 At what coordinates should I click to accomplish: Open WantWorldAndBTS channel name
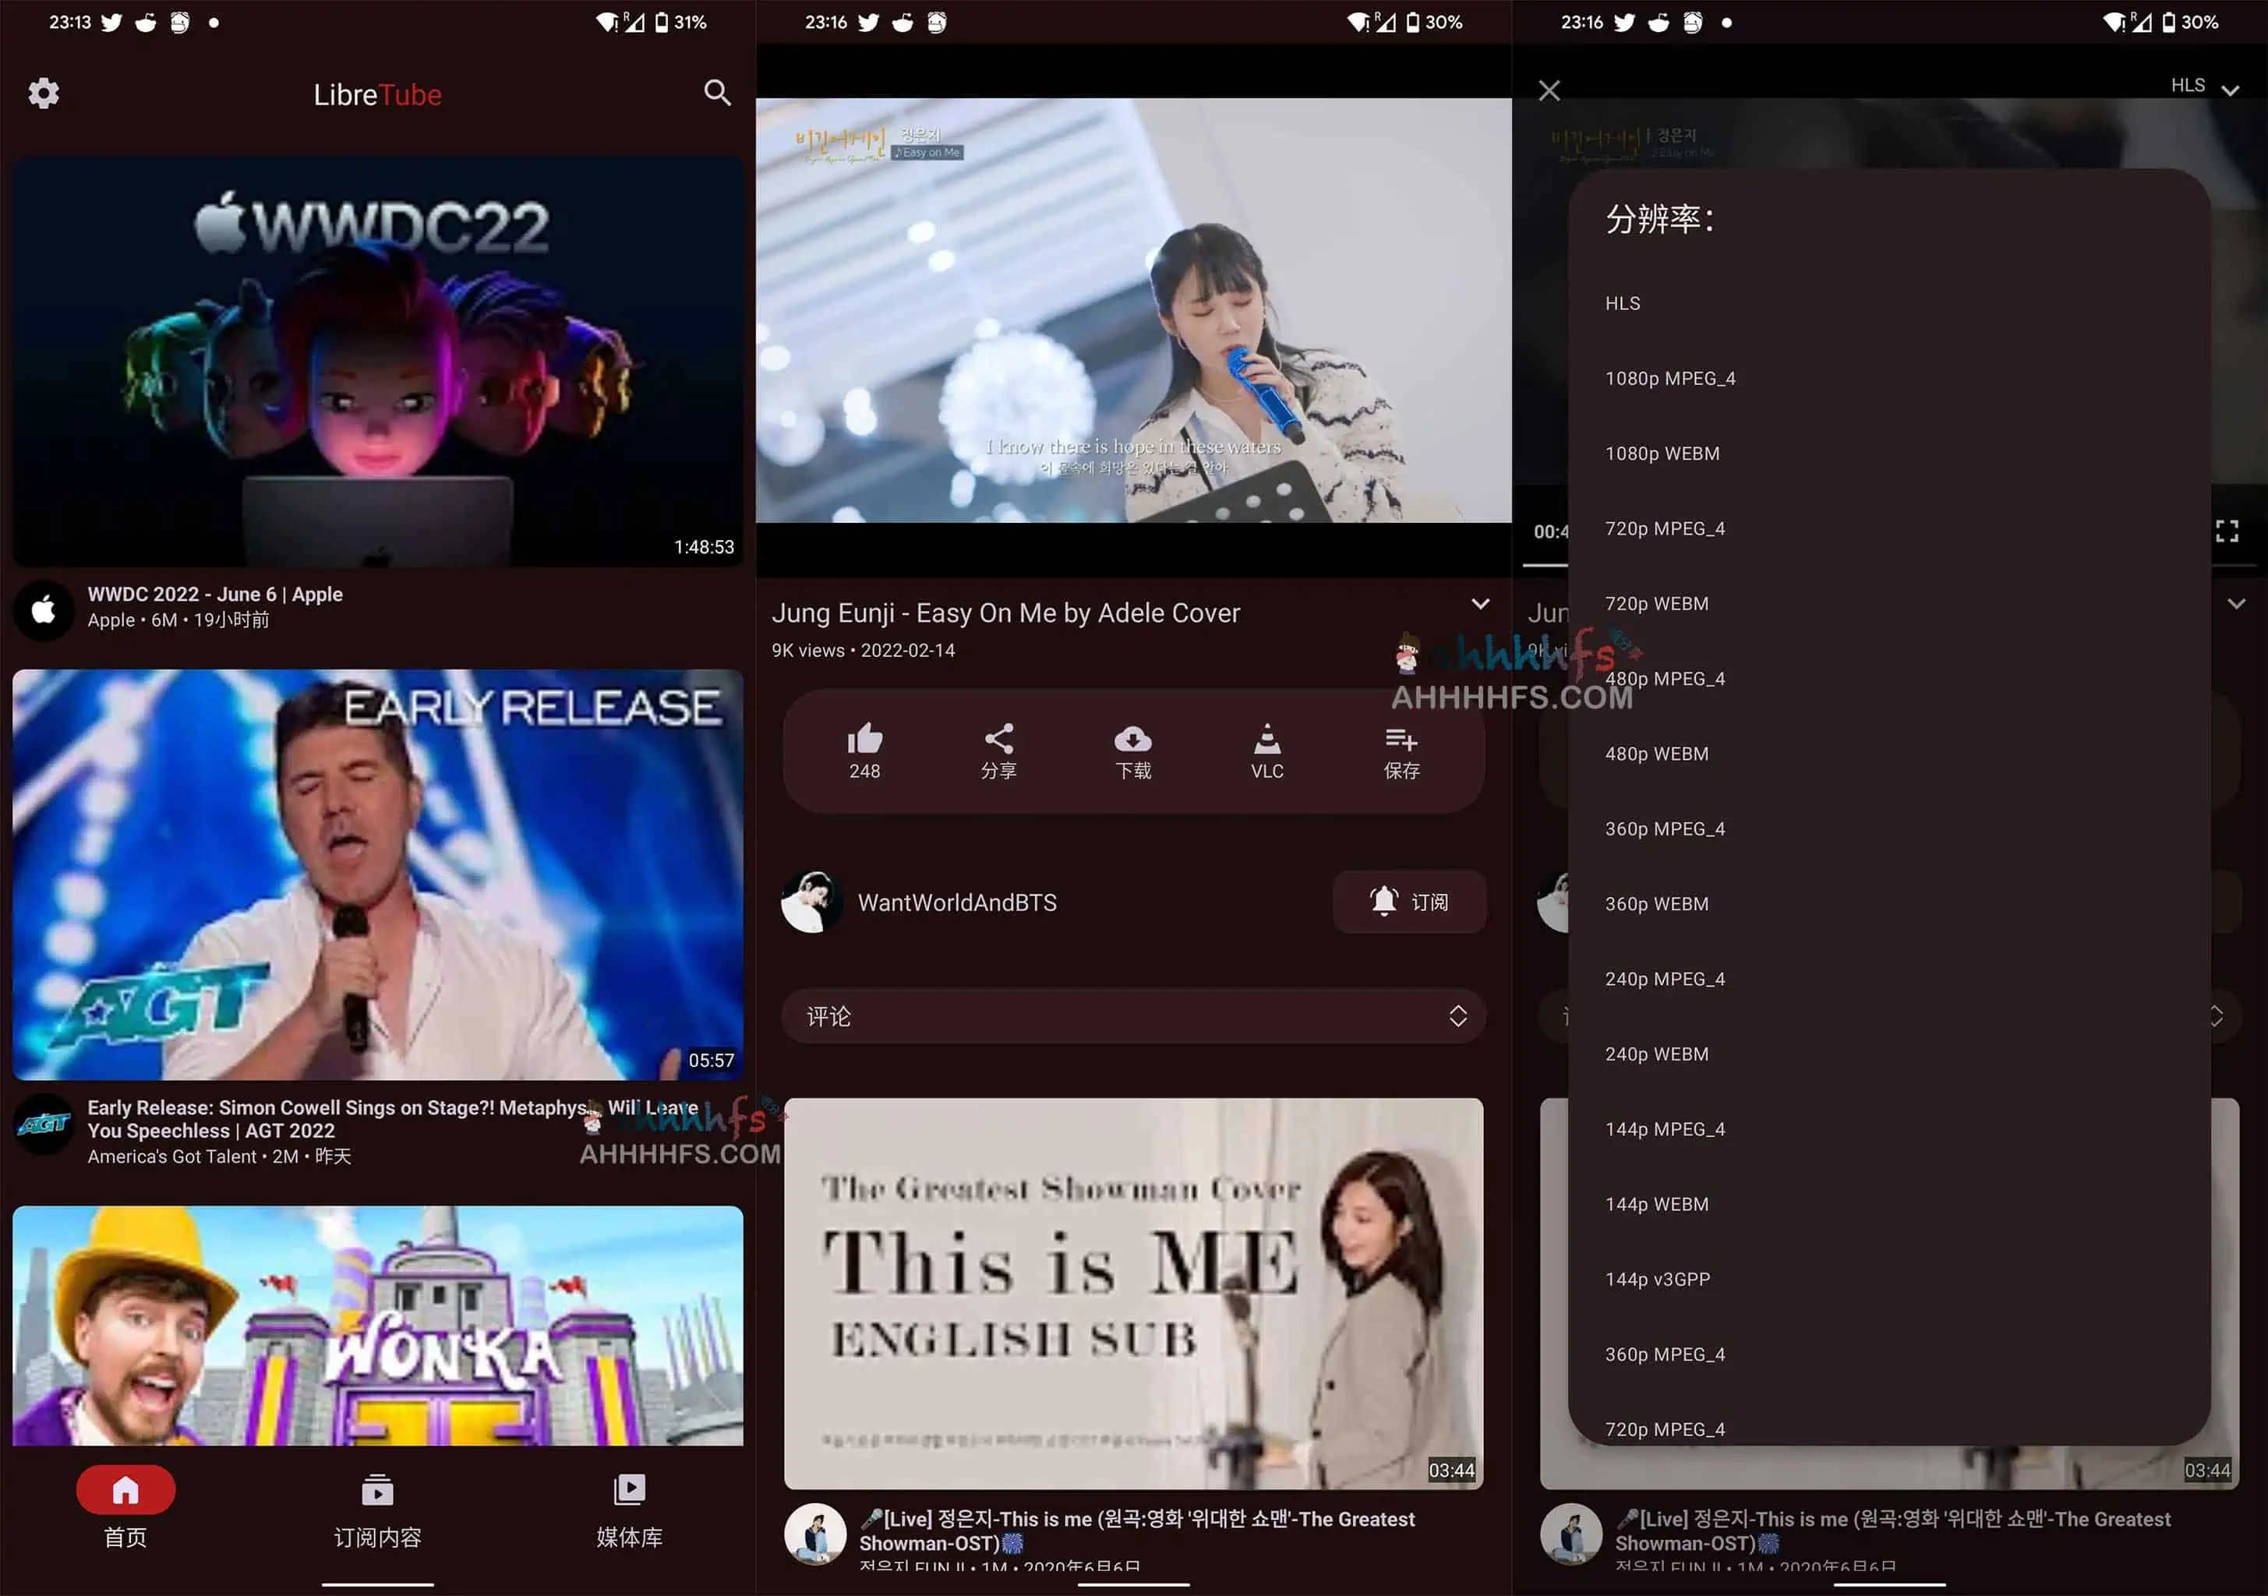pyautogui.click(x=956, y=902)
